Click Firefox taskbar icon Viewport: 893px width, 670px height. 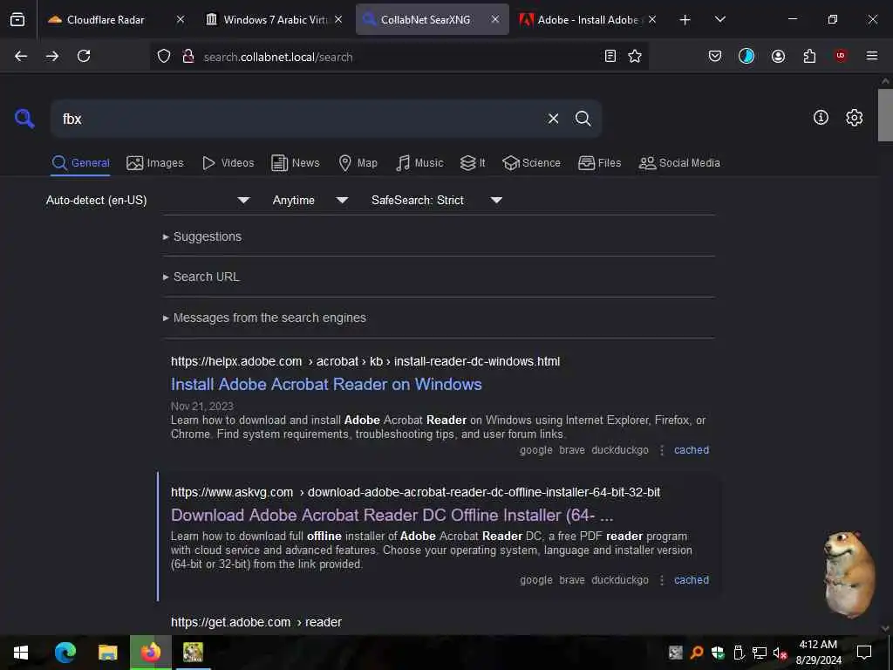150,653
